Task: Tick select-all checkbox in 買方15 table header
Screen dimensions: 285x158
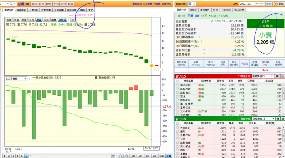Action: click(x=177, y=81)
